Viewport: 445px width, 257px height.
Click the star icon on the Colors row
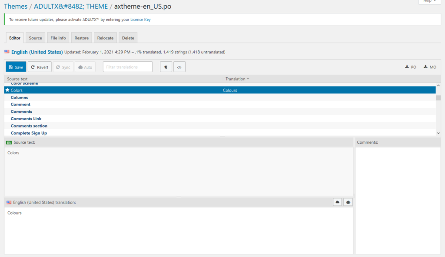(x=8, y=90)
